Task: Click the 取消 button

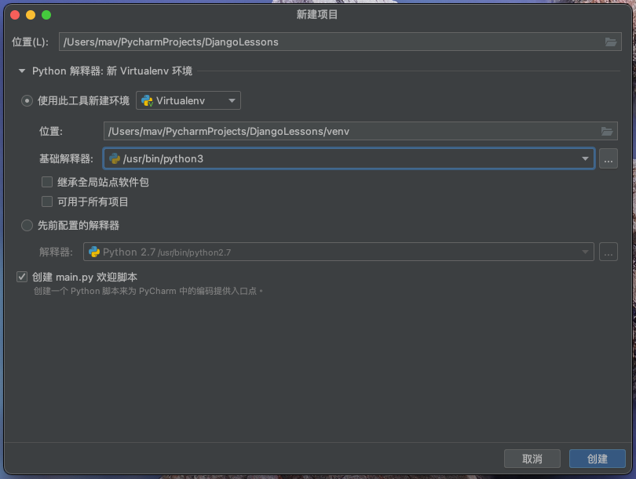Action: (532, 459)
